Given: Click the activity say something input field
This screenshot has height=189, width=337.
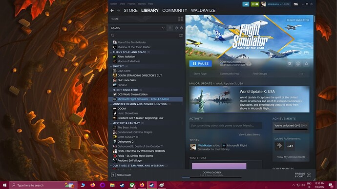Looking at the screenshot, I should [226, 125].
